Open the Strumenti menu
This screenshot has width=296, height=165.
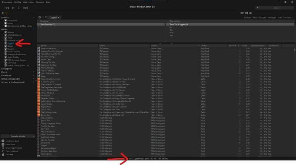click(x=40, y=2)
